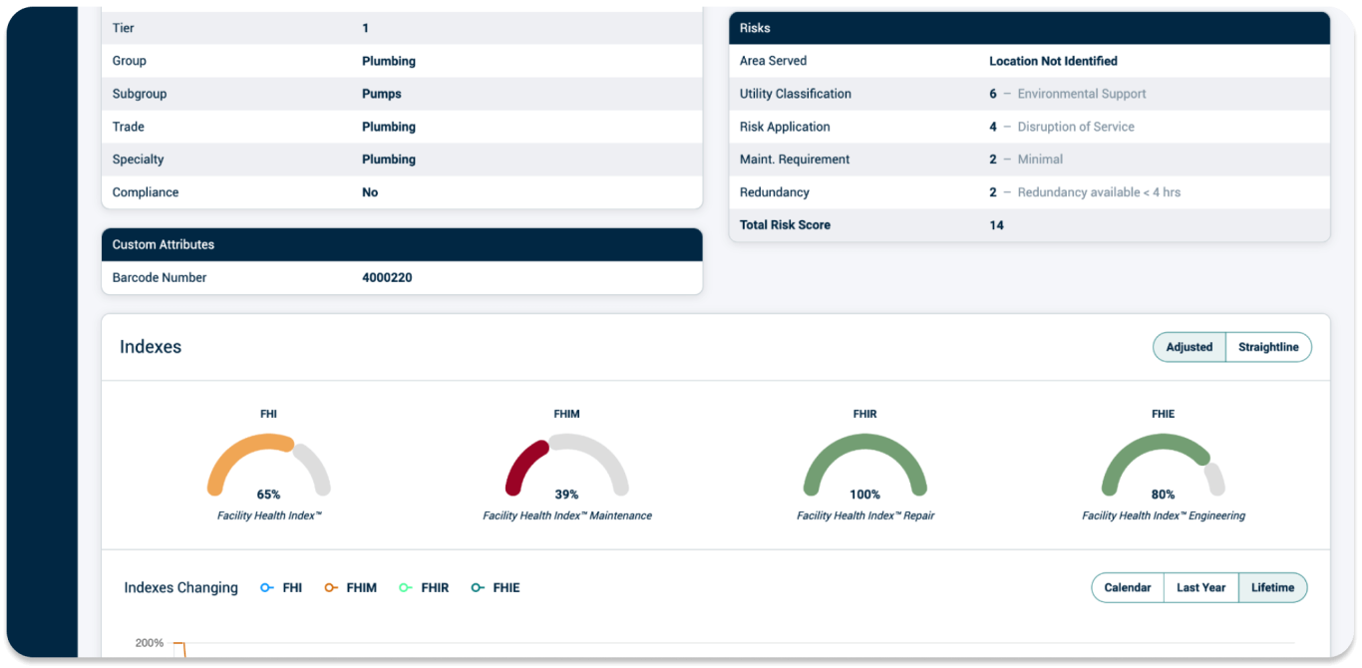Select the FHIE gauge chart

pos(1163,464)
